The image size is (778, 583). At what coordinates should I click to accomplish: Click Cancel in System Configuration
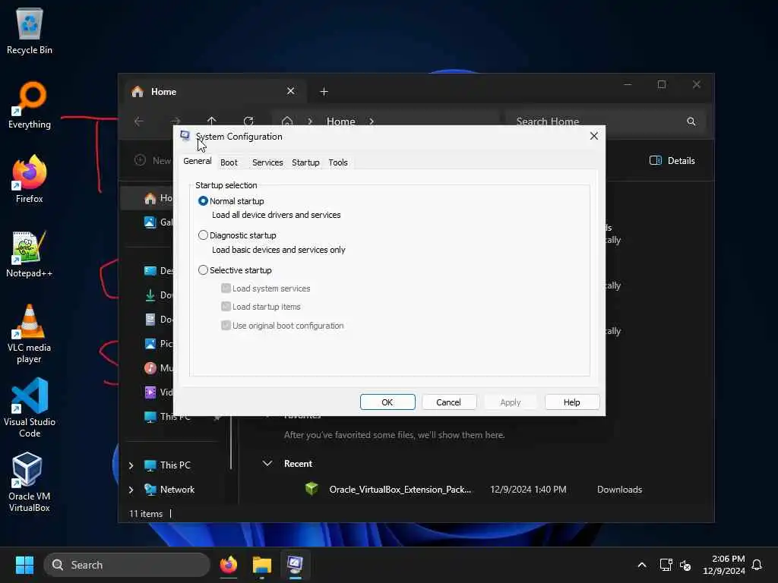point(448,402)
